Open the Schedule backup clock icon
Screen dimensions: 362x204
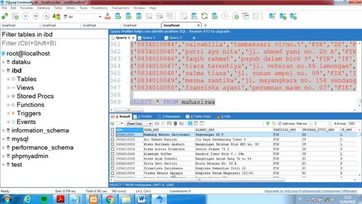225,16
